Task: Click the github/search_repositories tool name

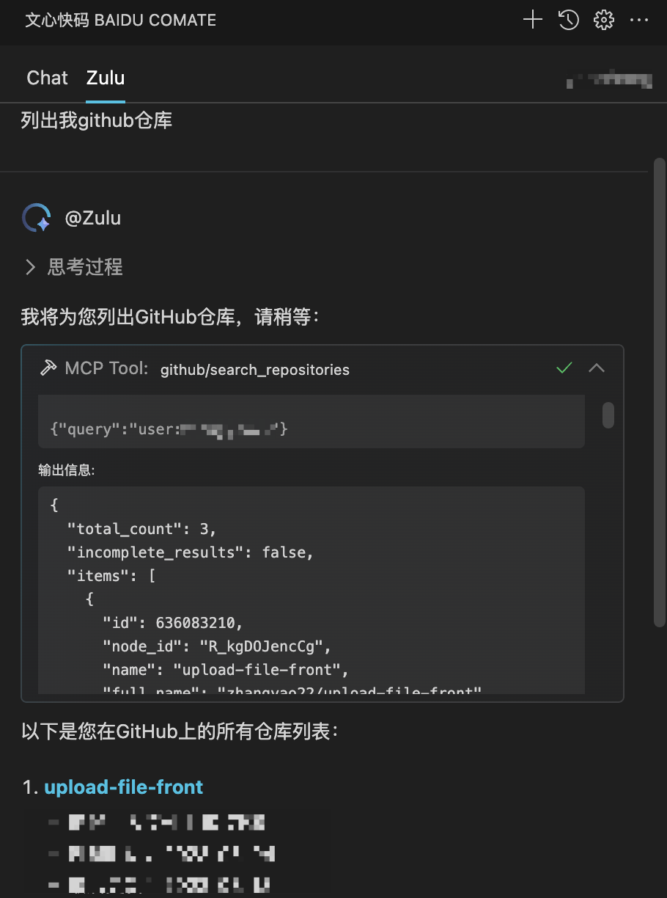Action: [255, 370]
